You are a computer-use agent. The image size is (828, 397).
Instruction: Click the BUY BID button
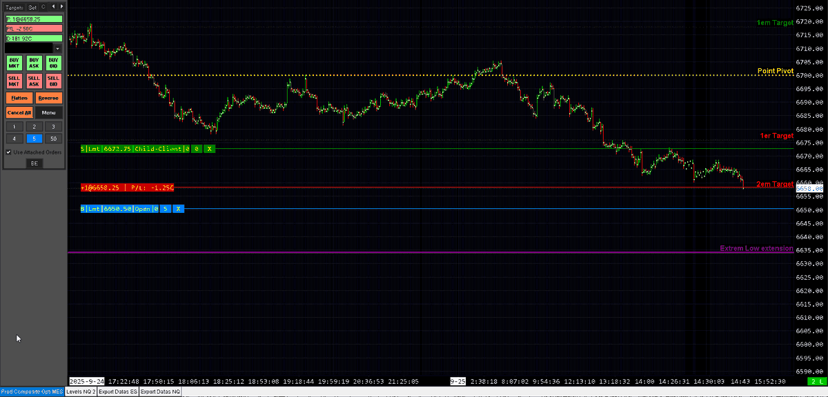coord(53,63)
